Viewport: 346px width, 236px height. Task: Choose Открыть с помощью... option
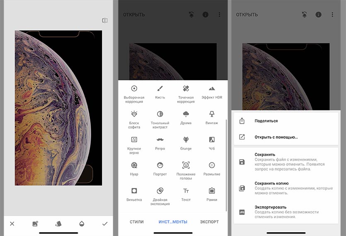(286, 137)
